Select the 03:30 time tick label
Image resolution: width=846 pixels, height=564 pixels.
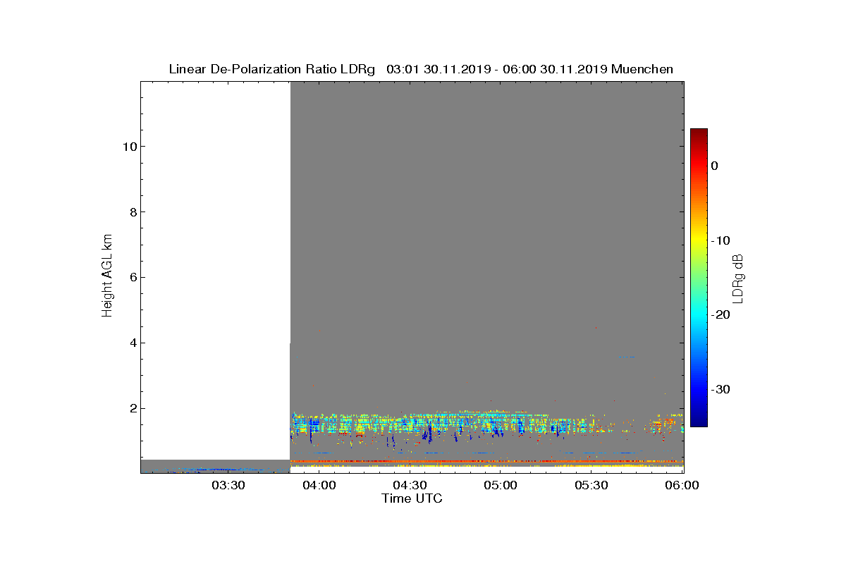(x=229, y=485)
